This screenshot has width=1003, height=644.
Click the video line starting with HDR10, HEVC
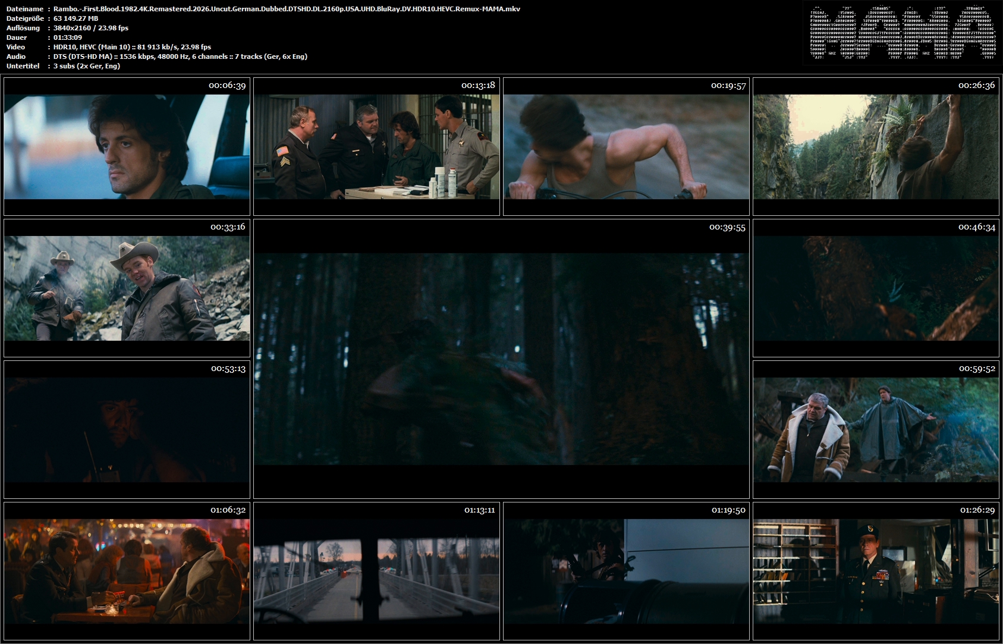click(132, 47)
